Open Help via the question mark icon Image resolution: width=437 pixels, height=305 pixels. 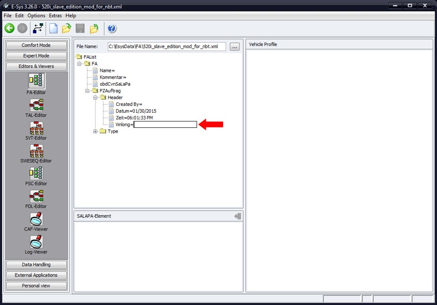click(x=112, y=28)
